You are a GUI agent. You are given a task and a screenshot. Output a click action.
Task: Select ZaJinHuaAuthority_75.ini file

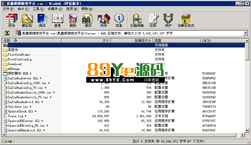(x=27, y=97)
